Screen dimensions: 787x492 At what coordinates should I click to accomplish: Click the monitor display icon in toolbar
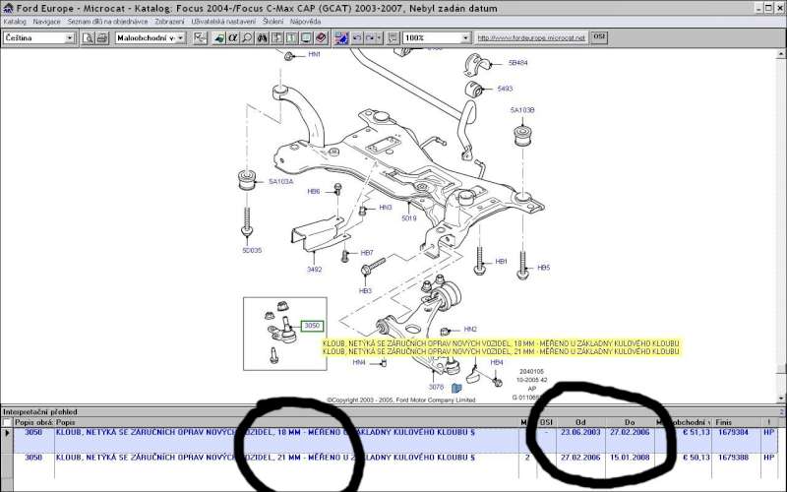point(307,37)
